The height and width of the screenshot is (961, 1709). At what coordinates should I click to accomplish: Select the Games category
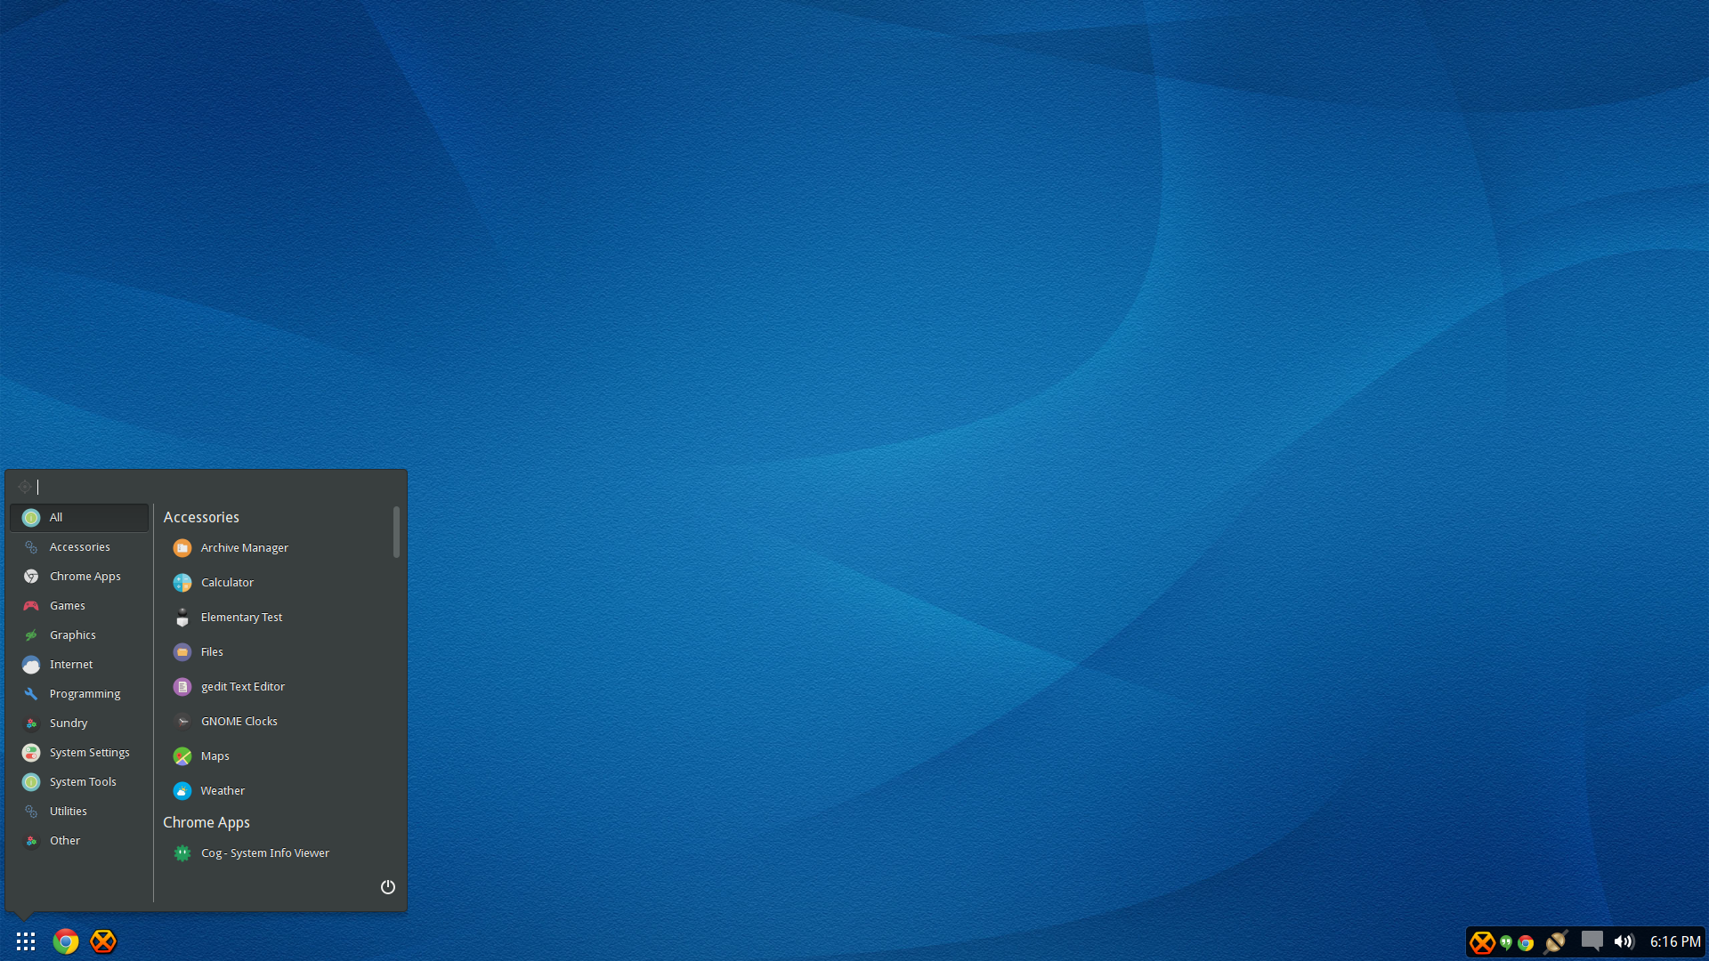point(79,605)
